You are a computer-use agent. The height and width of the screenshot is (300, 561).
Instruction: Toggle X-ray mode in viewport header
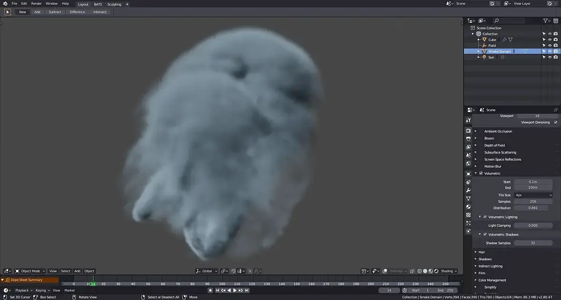click(x=412, y=271)
